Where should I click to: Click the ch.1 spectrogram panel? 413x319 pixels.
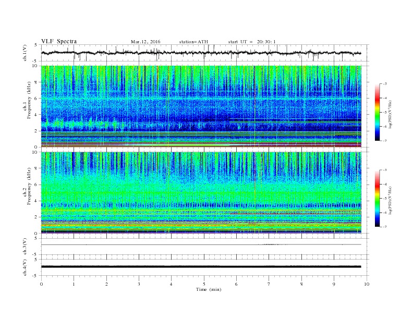pos(201,106)
